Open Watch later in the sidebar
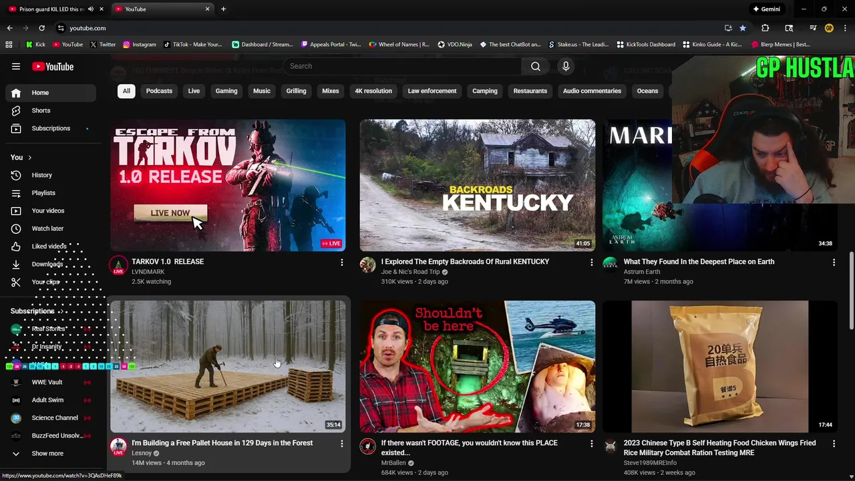This screenshot has width=855, height=481. [x=51, y=228]
